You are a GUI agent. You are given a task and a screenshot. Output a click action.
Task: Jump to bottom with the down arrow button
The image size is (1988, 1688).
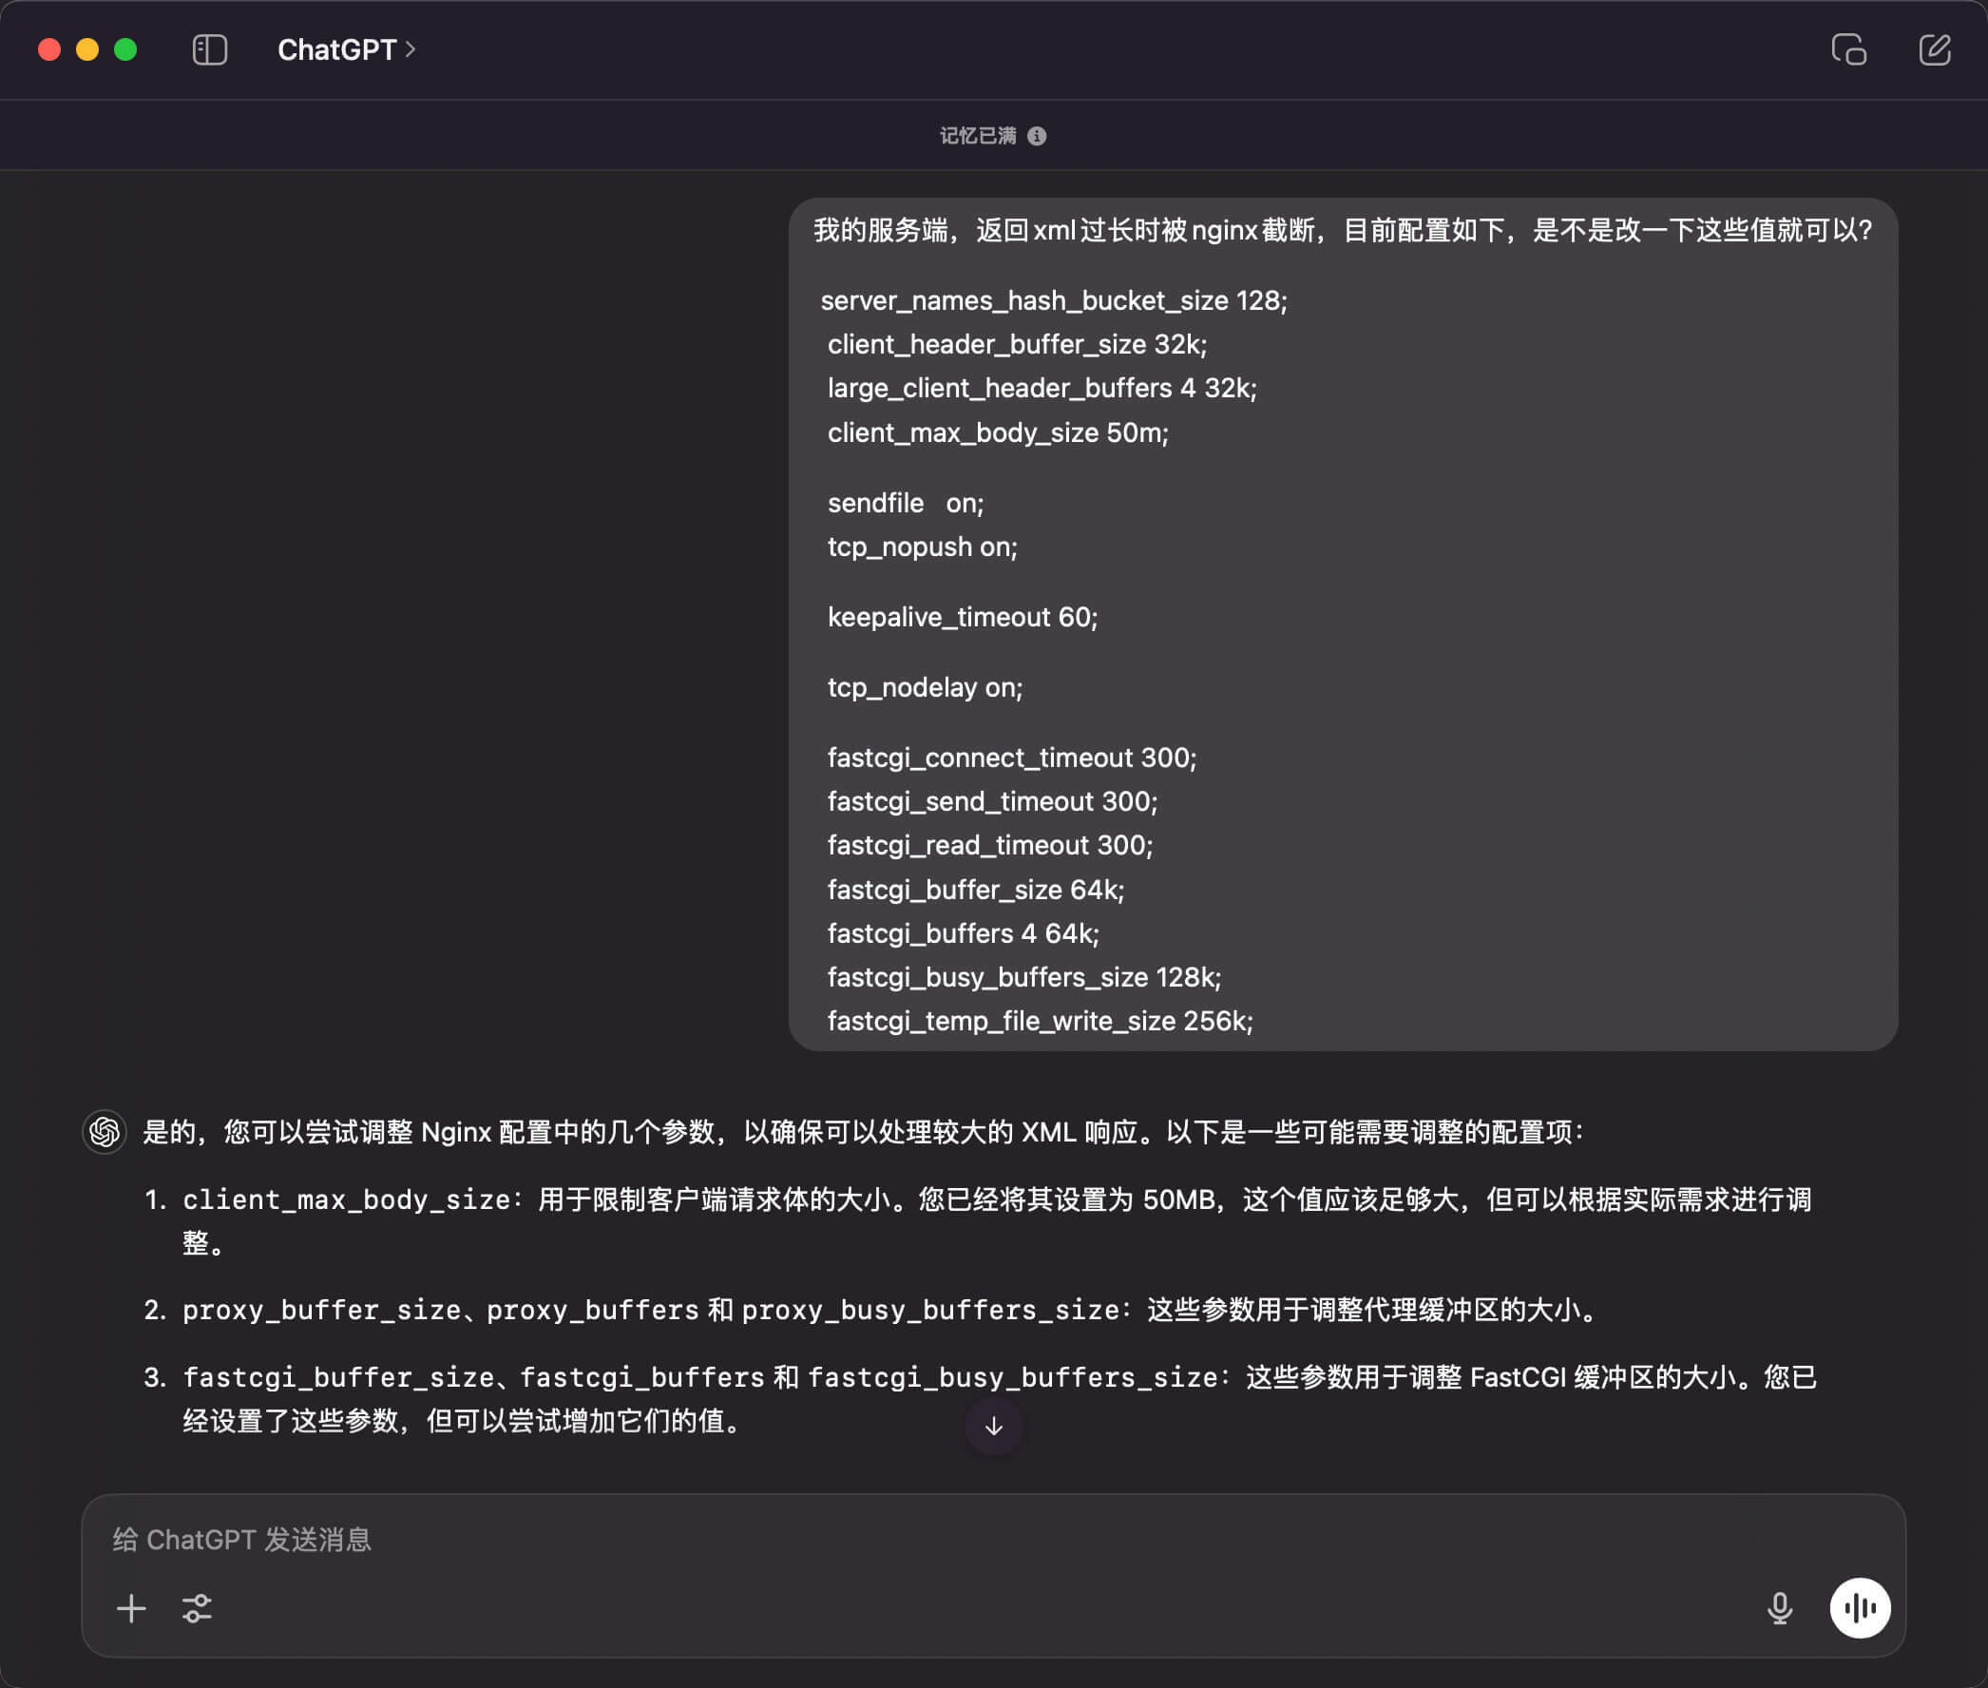click(x=994, y=1426)
